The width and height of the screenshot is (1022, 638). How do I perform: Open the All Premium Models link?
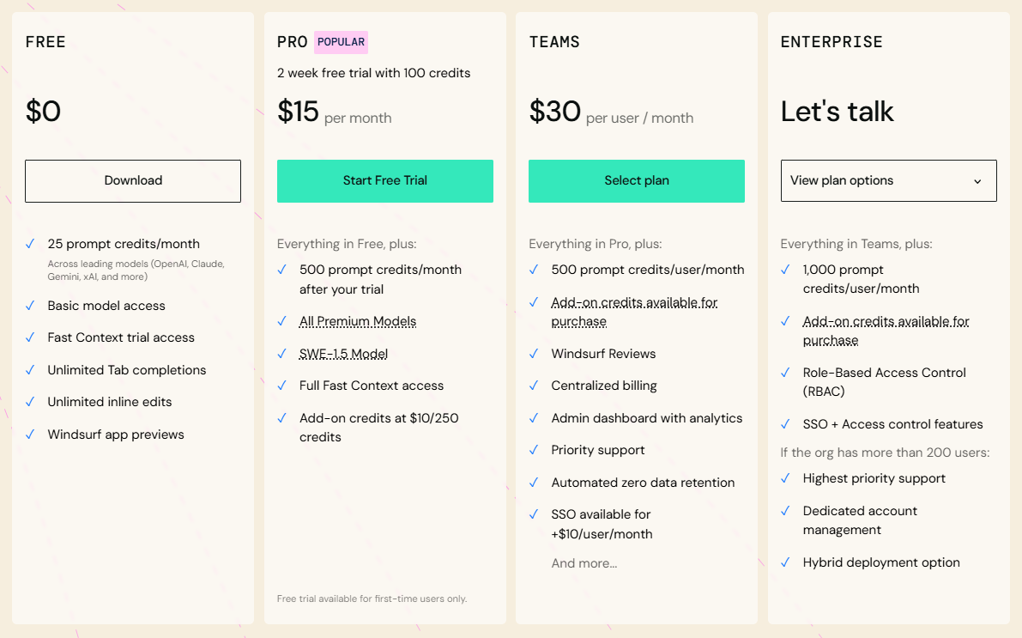click(x=357, y=321)
